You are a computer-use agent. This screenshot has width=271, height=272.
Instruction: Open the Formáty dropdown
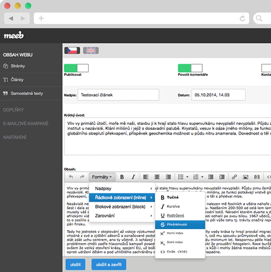pyautogui.click(x=102, y=177)
